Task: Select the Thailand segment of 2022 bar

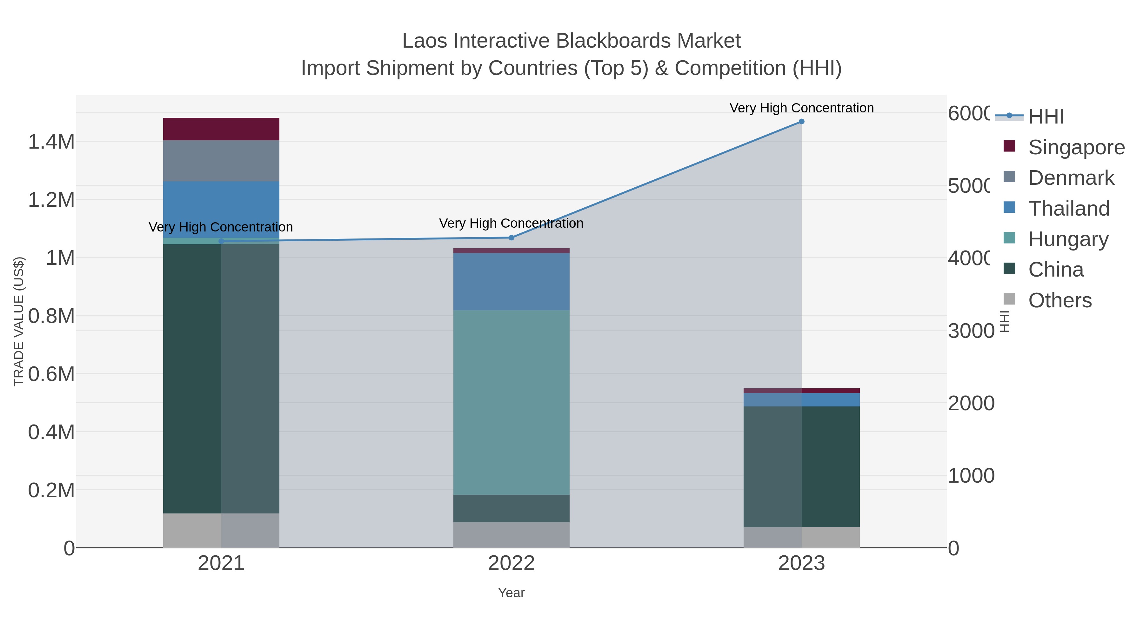Action: pos(511,282)
